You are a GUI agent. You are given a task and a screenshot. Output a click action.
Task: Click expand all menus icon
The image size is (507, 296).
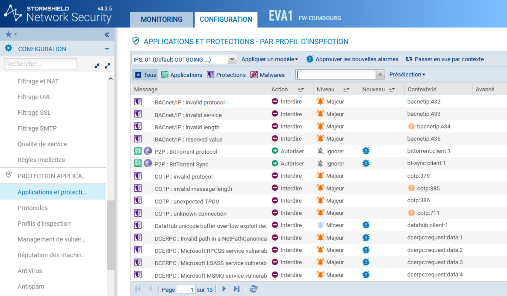point(107,66)
